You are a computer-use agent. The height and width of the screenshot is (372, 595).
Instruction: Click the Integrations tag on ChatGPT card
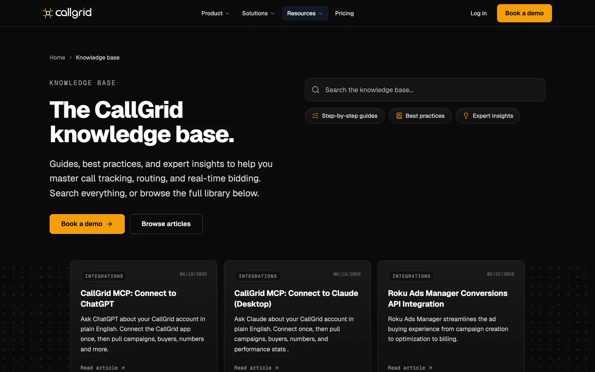point(104,276)
